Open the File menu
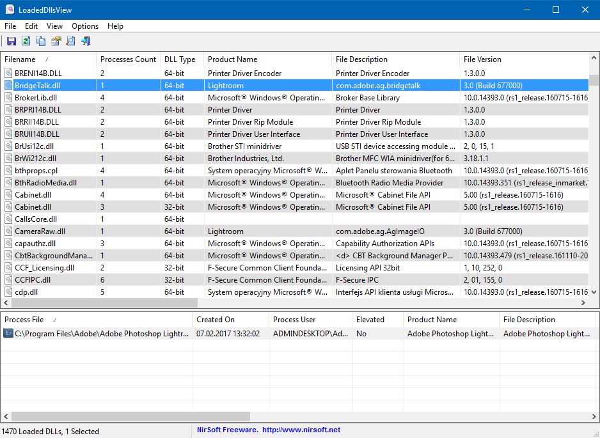 (x=10, y=26)
